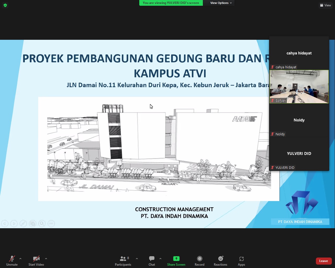This screenshot has width=335, height=268.
Task: Unmute the microphone
Action: (12, 259)
